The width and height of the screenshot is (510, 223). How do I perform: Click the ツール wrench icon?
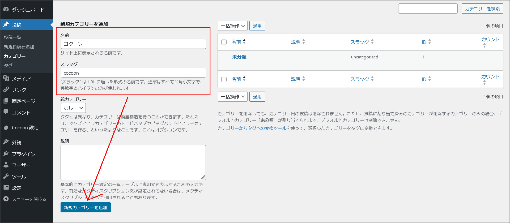(6, 176)
